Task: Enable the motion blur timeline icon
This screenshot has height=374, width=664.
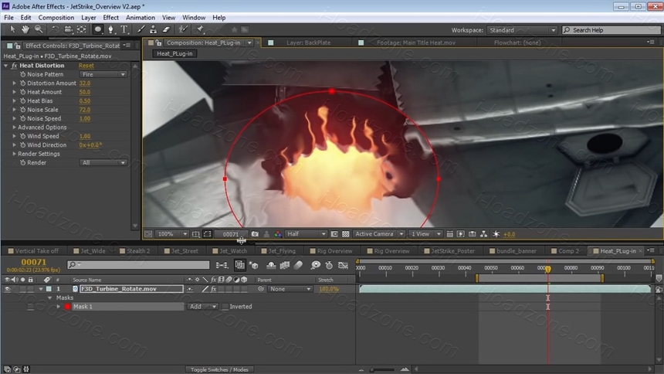Action: click(299, 265)
